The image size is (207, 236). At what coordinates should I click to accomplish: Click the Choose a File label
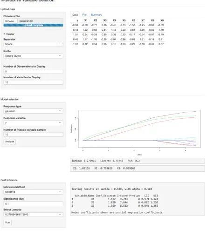point(12,16)
